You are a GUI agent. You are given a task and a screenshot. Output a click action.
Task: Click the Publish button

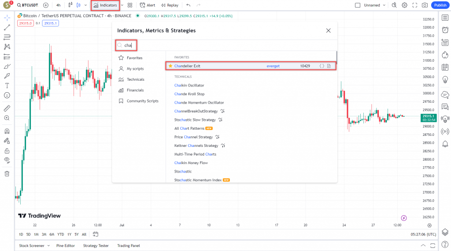pyautogui.click(x=440, y=5)
